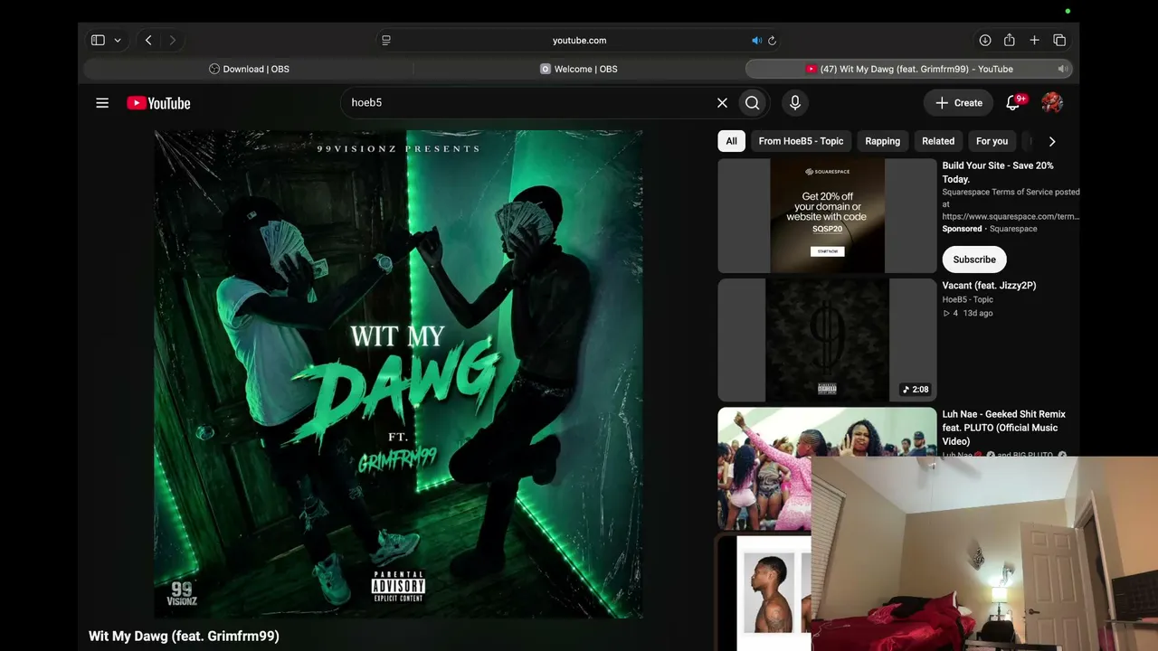Play the Luh Nae Geeked Shit Remix thumbnail
Viewport: 1158px width, 651px height.
[x=764, y=468]
